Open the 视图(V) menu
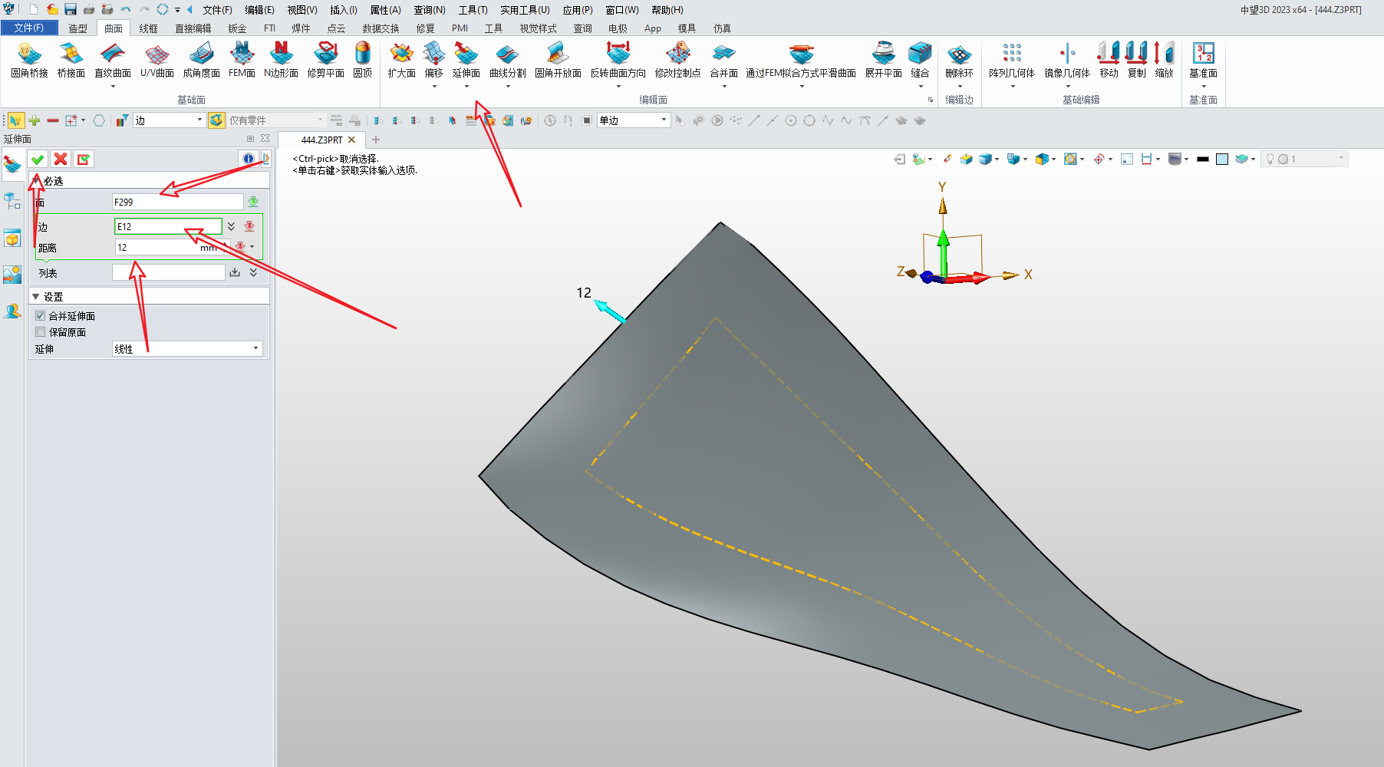This screenshot has height=767, width=1384. (302, 10)
